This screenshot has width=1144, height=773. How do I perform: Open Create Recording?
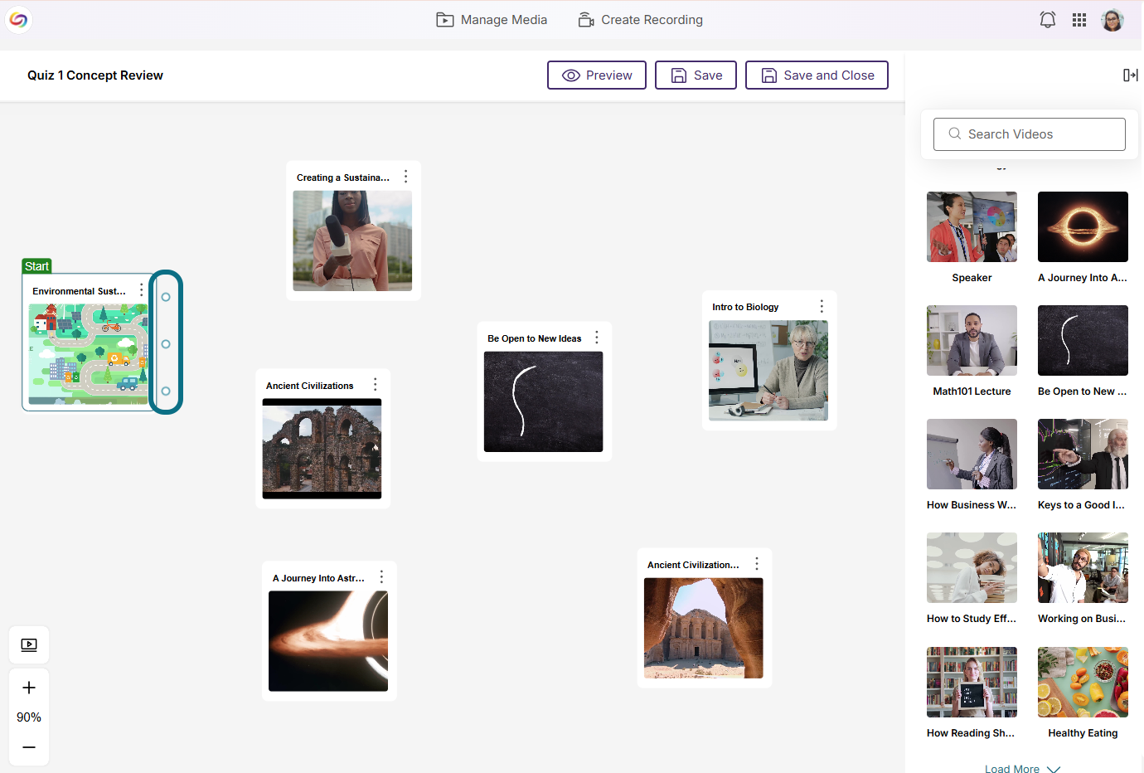click(x=640, y=20)
